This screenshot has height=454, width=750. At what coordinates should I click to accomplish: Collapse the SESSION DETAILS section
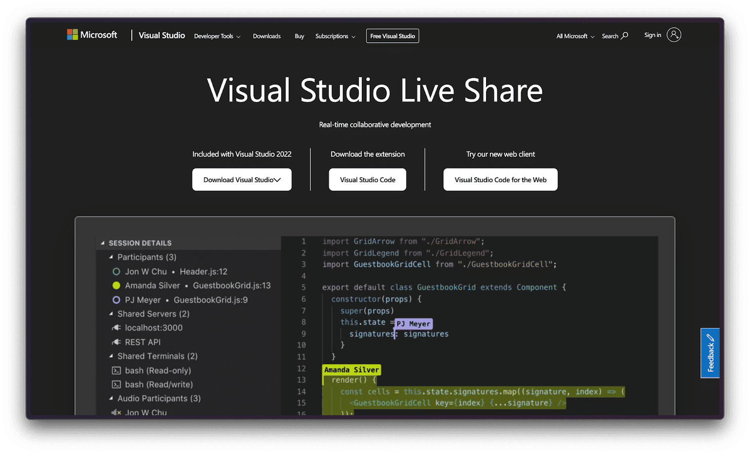pos(103,243)
